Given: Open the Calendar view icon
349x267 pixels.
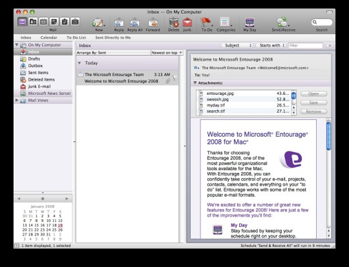Looking at the screenshot, I should 43,22.
